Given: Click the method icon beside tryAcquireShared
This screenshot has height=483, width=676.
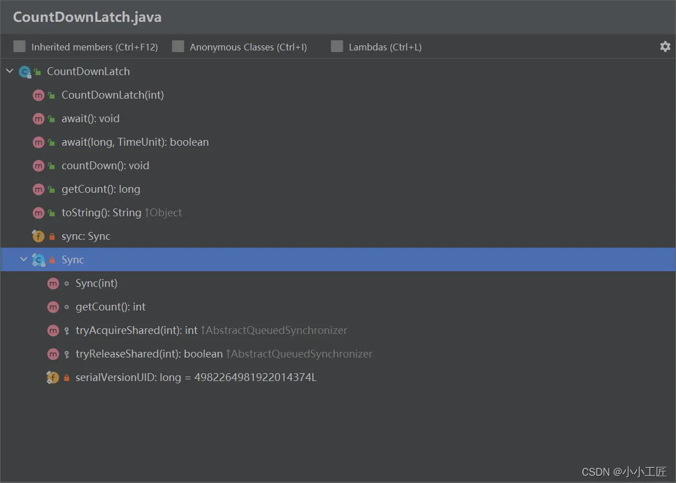Looking at the screenshot, I should tap(53, 331).
